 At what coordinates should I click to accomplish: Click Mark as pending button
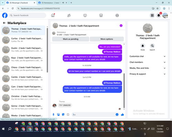point(71,39)
